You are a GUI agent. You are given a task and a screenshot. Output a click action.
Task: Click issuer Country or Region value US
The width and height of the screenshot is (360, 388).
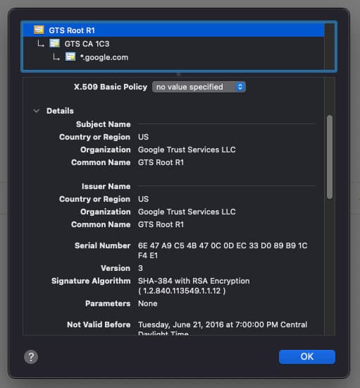pos(143,199)
